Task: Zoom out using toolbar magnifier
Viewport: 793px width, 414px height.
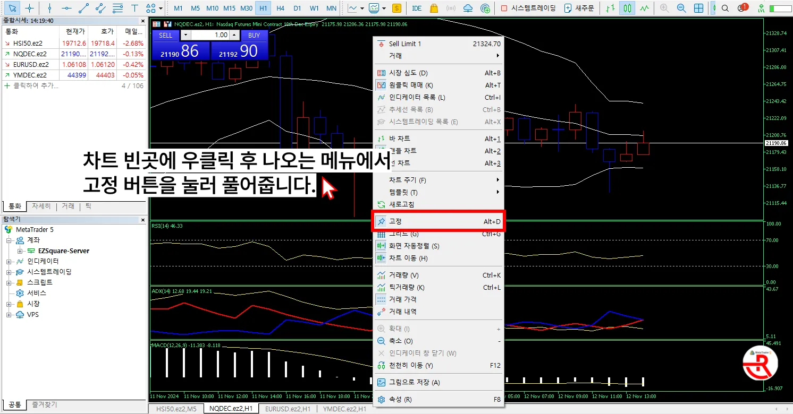Action: tap(681, 8)
